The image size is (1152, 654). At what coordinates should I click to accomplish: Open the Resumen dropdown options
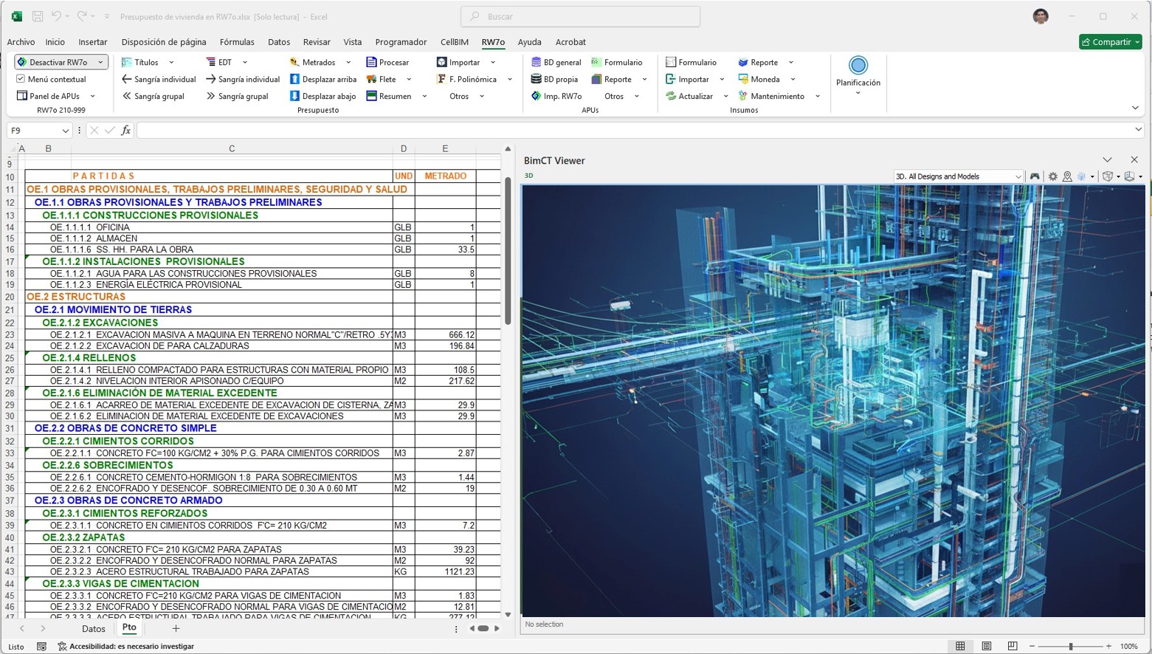(x=424, y=96)
